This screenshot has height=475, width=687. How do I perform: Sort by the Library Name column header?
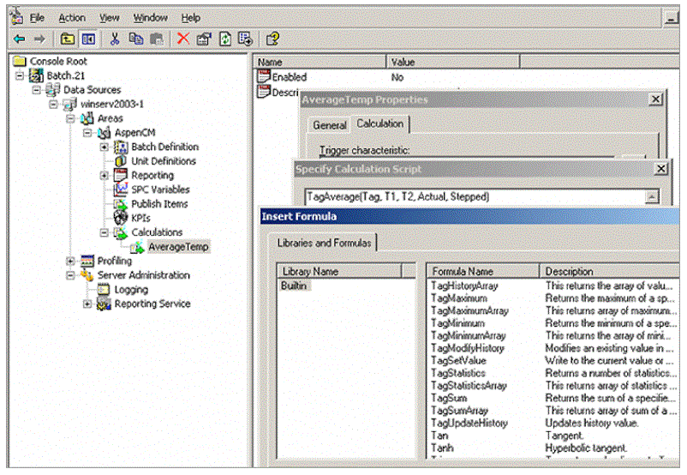tap(340, 272)
